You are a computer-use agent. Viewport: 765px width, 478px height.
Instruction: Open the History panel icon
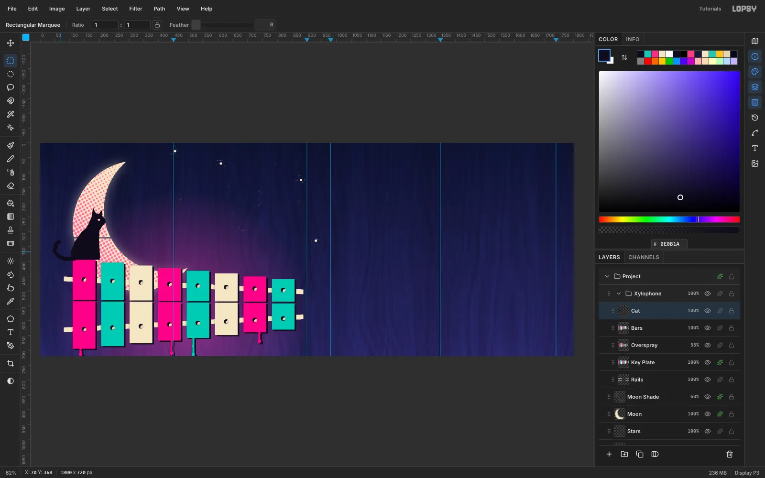[755, 118]
